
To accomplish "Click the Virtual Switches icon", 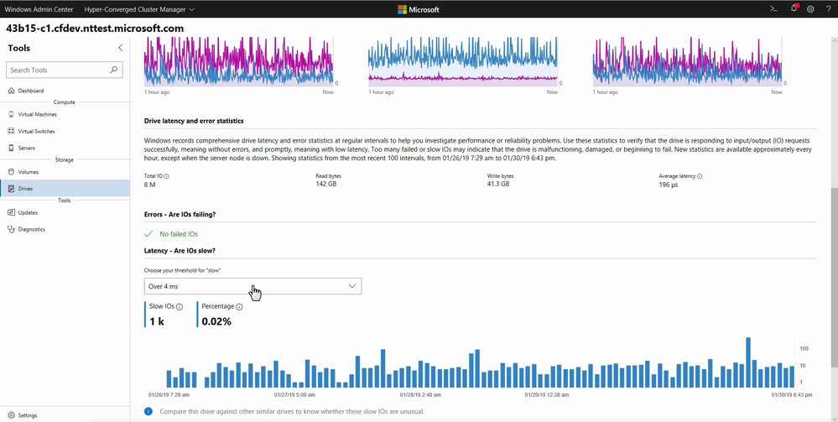I will tap(11, 131).
